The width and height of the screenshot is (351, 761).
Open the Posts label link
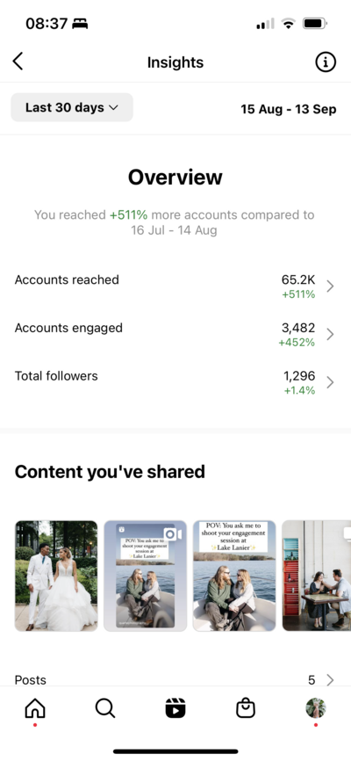coord(30,680)
